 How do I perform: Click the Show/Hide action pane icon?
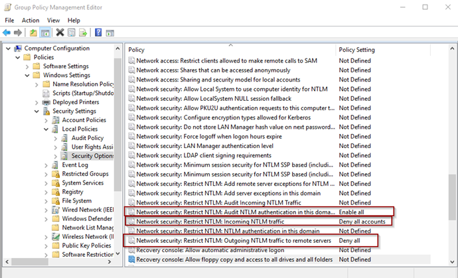[x=110, y=33]
